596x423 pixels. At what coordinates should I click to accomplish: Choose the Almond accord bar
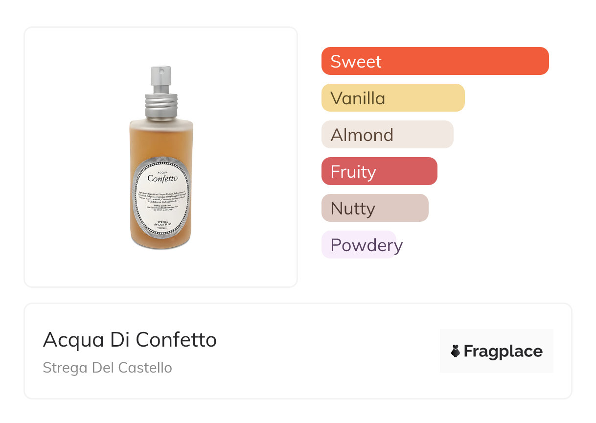pos(387,135)
